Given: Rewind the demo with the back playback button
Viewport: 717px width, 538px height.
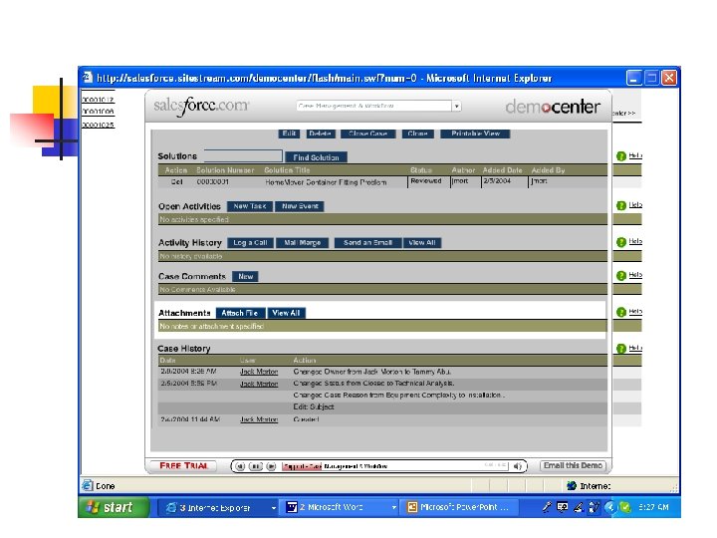Looking at the screenshot, I should click(240, 466).
